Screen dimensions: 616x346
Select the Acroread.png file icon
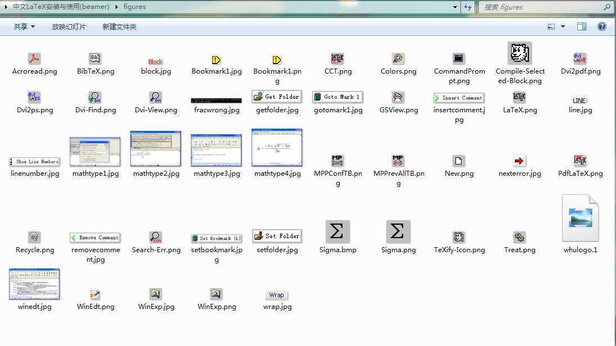coord(34,59)
